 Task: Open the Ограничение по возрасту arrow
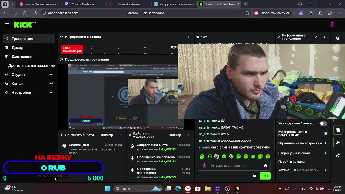point(326,143)
